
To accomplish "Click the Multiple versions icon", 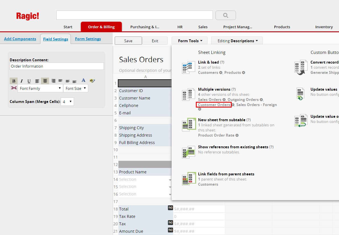I will click(188, 95).
